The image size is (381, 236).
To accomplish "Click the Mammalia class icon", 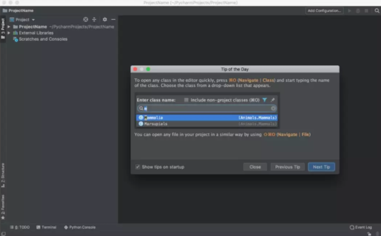I will (141, 117).
